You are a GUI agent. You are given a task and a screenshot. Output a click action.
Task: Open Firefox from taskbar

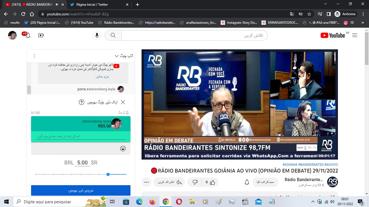click(153, 202)
